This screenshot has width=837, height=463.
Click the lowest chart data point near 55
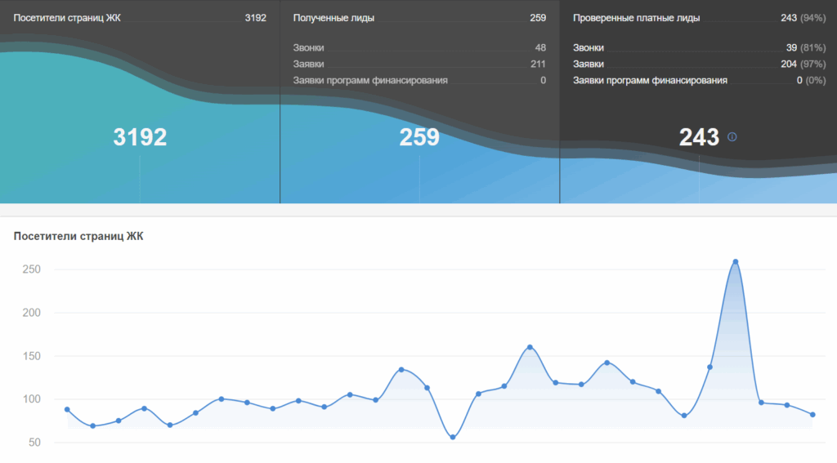[453, 437]
